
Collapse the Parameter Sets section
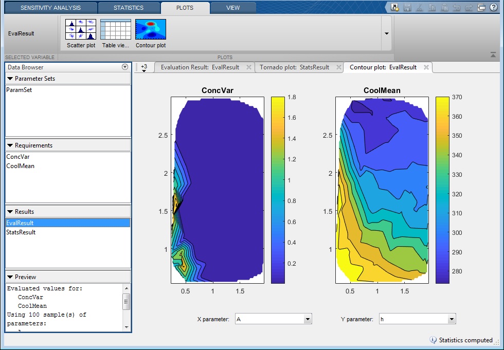point(10,79)
